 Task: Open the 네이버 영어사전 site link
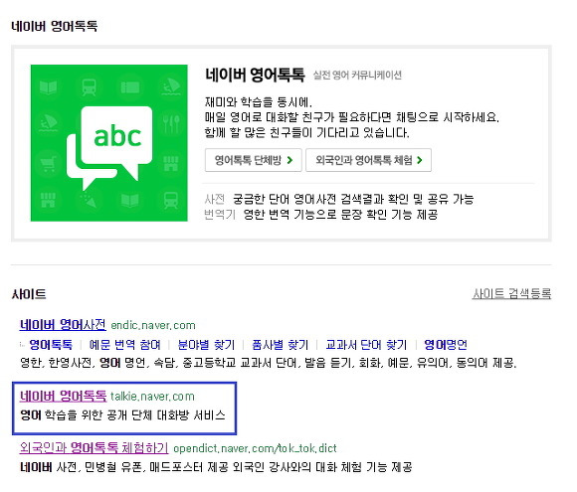pos(63,325)
